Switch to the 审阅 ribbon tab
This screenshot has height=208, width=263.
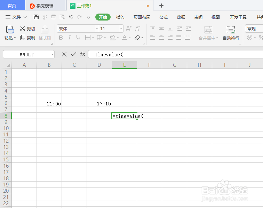[x=198, y=17]
